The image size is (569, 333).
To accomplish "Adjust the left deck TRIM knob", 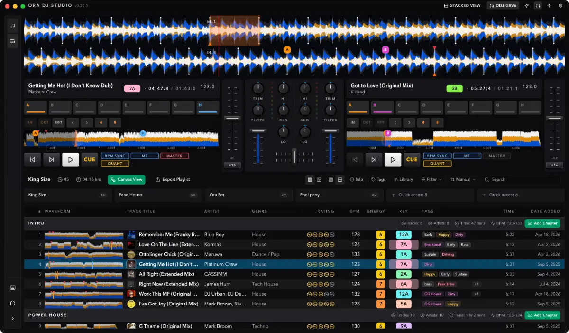I will (x=258, y=88).
